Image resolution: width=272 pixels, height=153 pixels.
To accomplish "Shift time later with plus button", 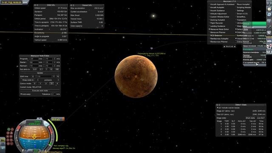I will [x=54, y=76].
